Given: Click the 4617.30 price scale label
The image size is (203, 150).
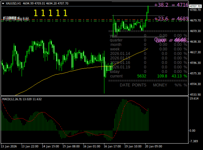Looking at the screenshot, I should coord(195,52).
